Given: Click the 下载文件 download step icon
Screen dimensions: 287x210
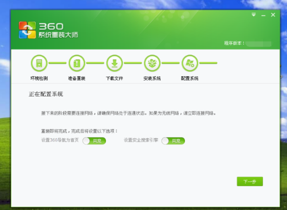Looking at the screenshot, I should point(115,63).
